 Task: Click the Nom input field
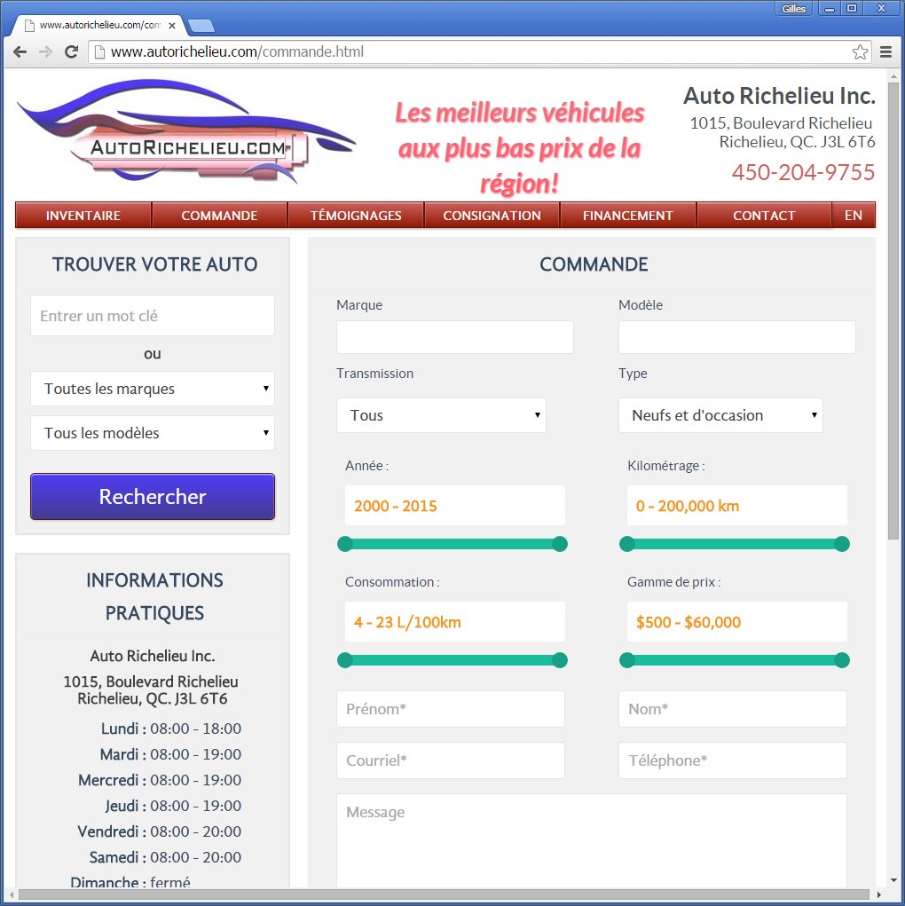pyautogui.click(x=733, y=710)
